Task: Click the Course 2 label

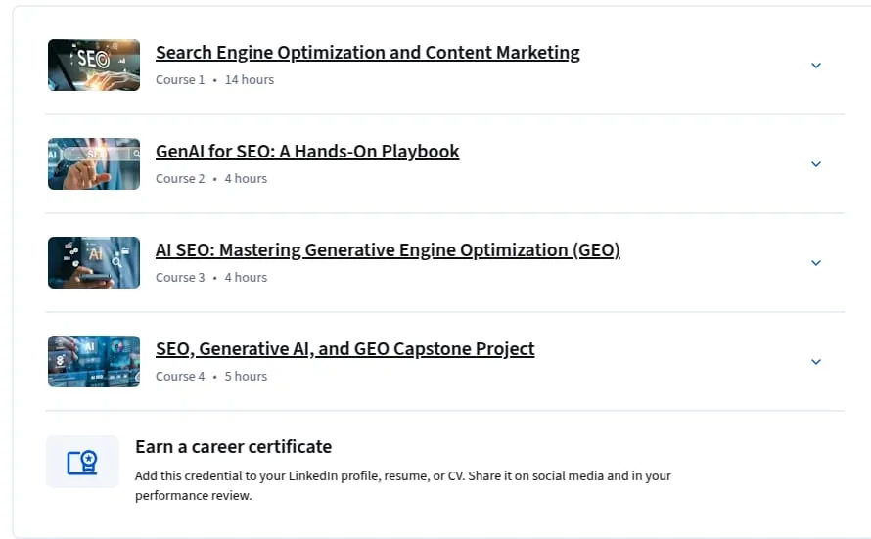Action: 180,179
